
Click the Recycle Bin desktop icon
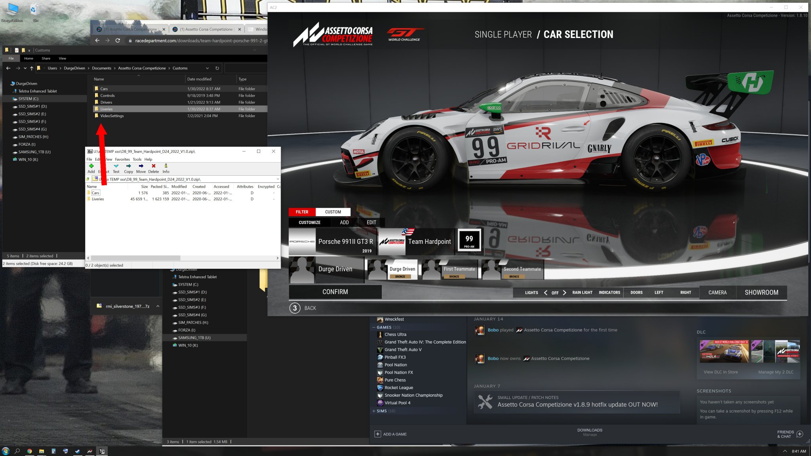(x=35, y=11)
